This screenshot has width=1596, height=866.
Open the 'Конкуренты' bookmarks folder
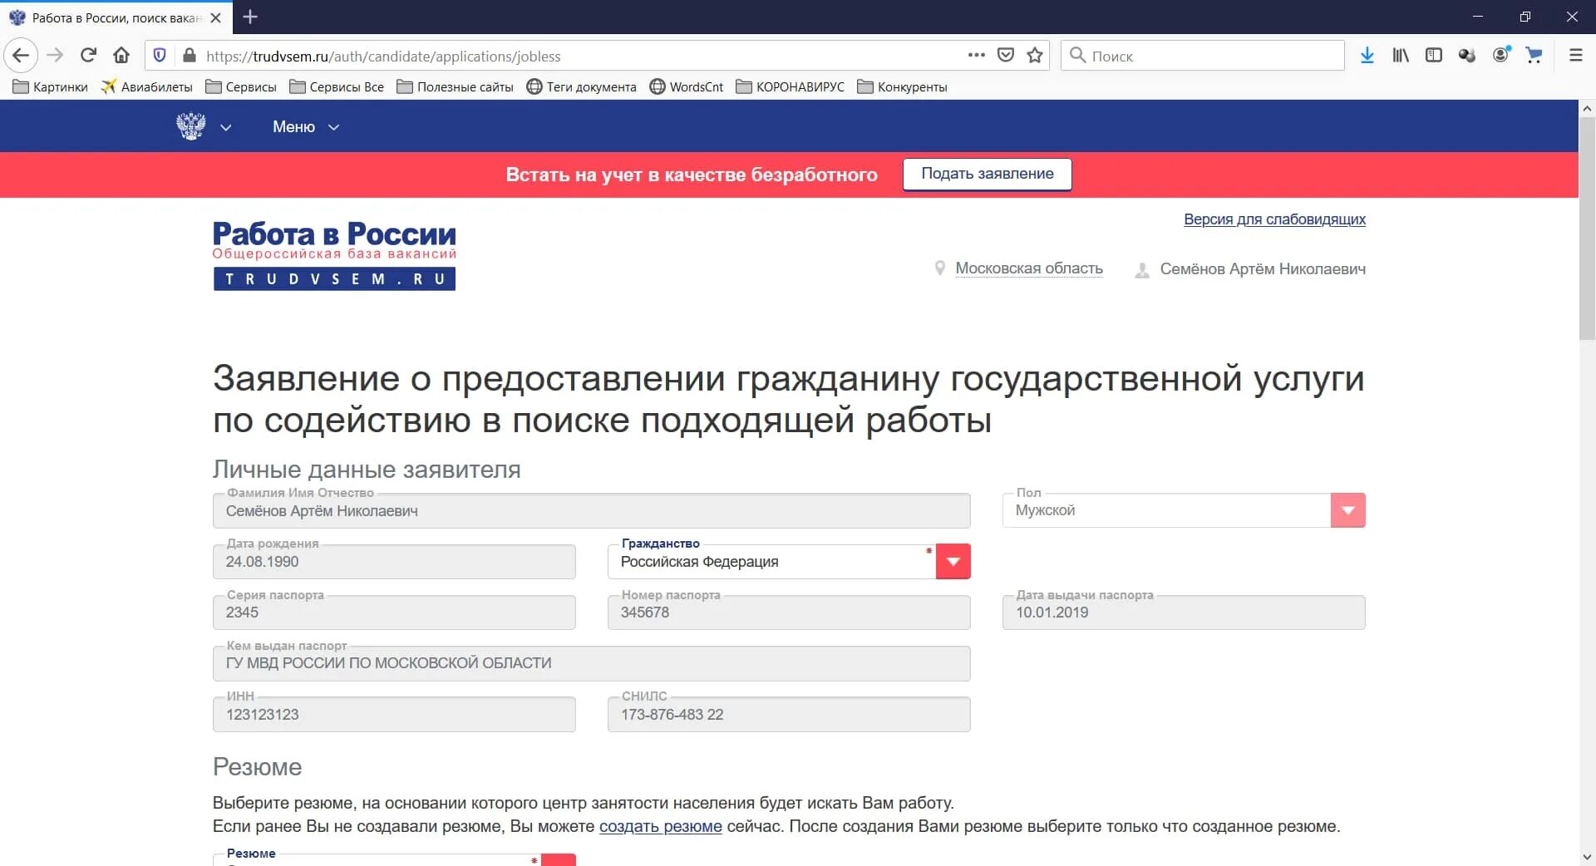(902, 86)
